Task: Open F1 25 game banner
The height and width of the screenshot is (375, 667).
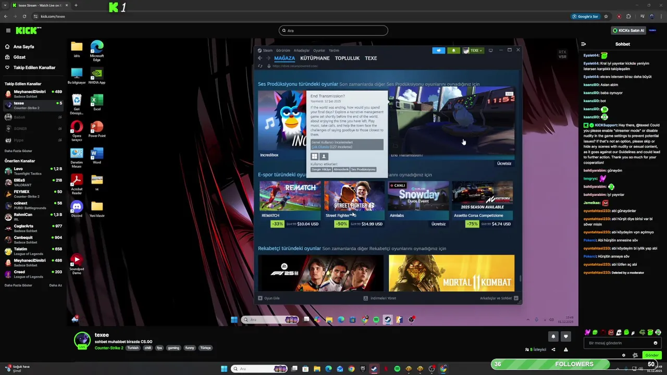Action: (320, 273)
